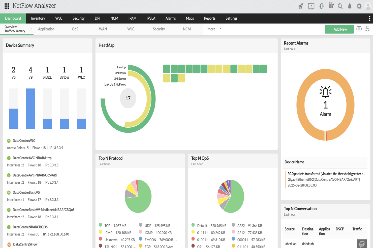Select the NCM dashboard sub-tab

[187, 29]
